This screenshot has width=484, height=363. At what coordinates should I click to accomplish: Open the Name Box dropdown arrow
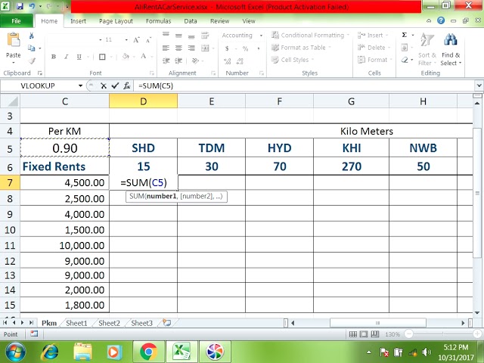click(80, 85)
